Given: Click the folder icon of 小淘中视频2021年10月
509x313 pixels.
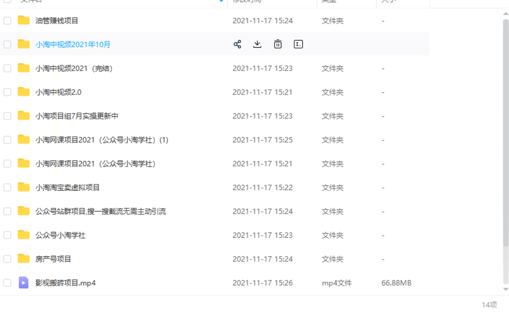Looking at the screenshot, I should (23, 44).
